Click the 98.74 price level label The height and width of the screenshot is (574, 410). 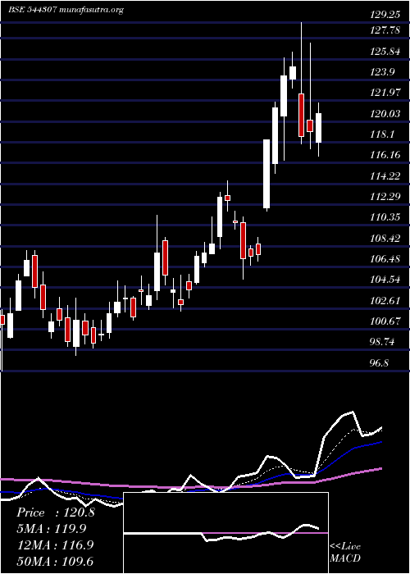click(x=383, y=342)
